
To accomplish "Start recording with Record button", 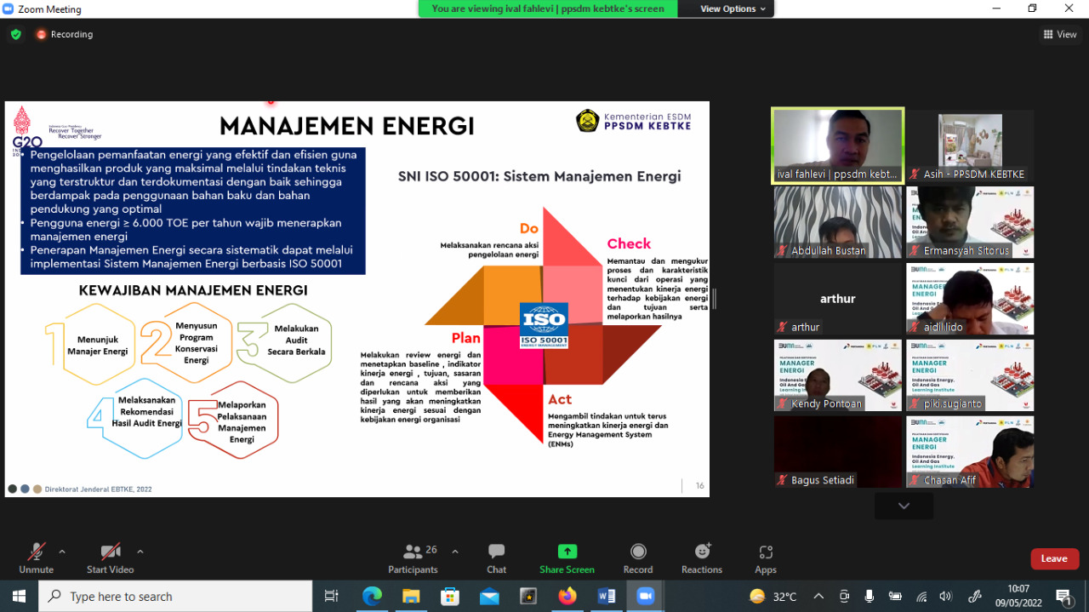I will coord(637,558).
